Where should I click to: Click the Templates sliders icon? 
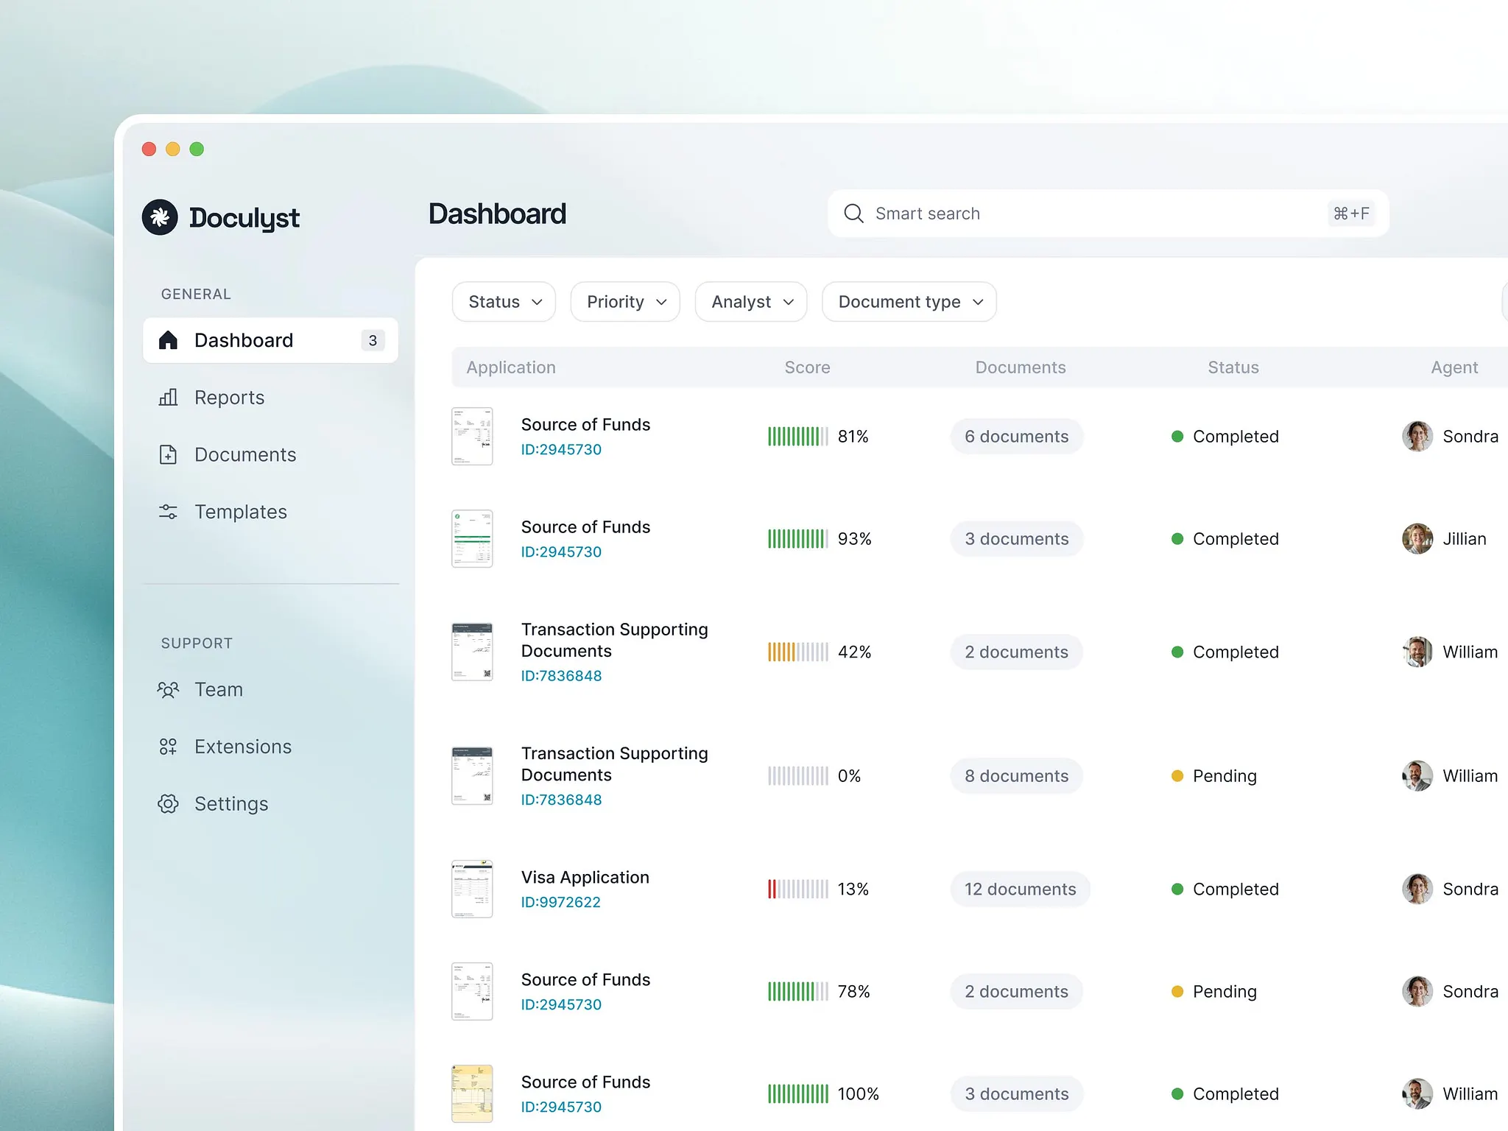[168, 512]
